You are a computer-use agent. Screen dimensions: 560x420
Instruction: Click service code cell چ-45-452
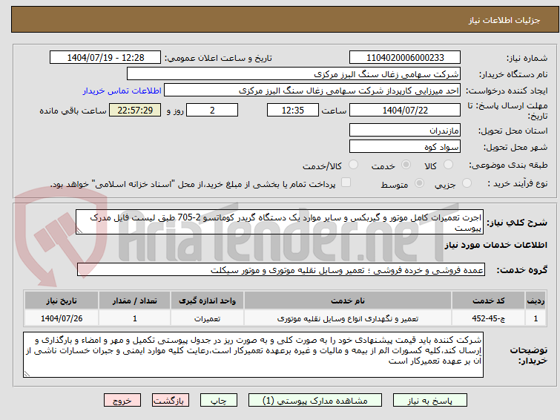click(488, 318)
